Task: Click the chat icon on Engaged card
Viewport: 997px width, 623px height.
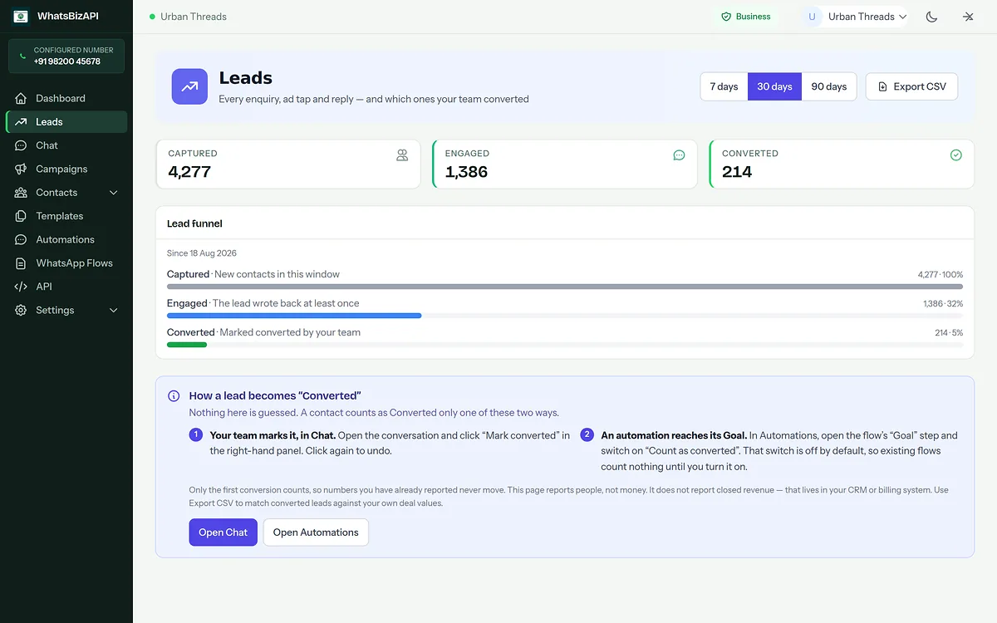Action: pyautogui.click(x=679, y=155)
